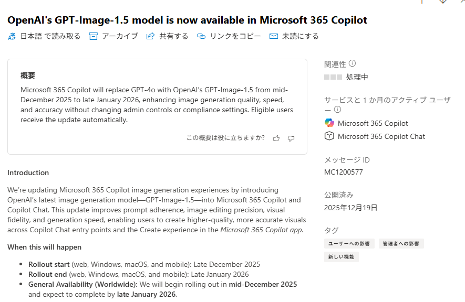Select the ユーザーへの影響 tag
This screenshot has height=302, width=465.
[349, 244]
